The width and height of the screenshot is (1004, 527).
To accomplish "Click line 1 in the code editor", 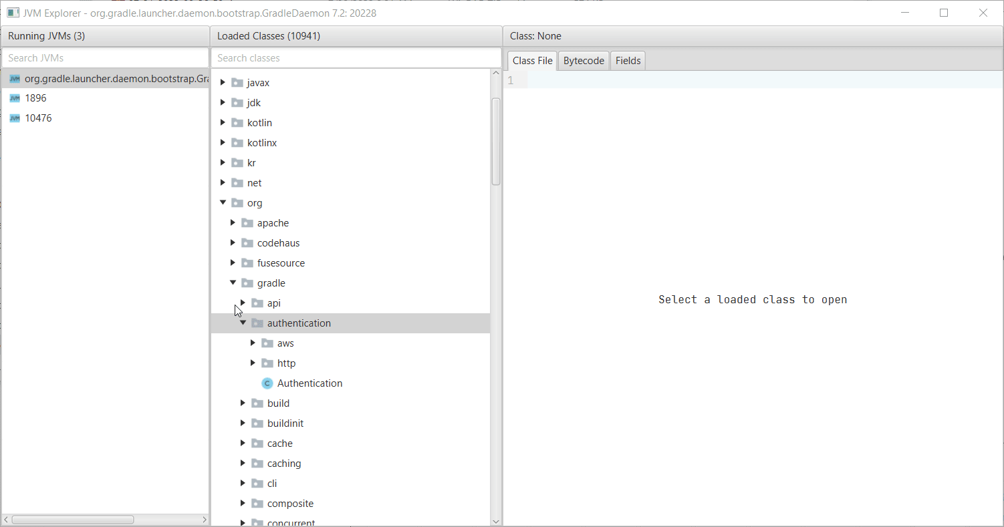I will [753, 80].
